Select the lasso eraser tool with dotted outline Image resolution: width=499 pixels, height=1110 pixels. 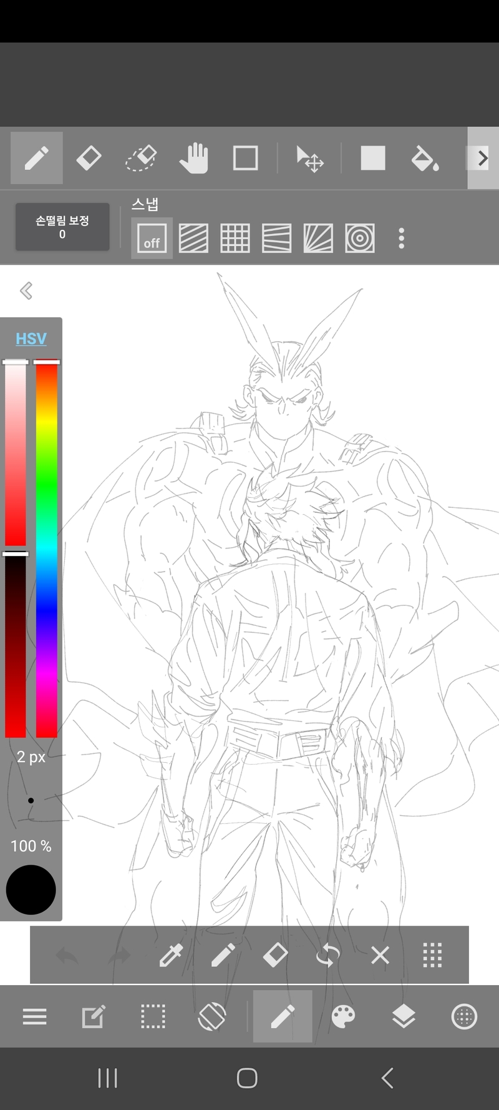click(141, 158)
